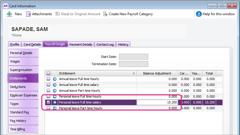The height and width of the screenshot is (135, 240).
Task: Open the Personal Details section
Action: pos(23,53)
